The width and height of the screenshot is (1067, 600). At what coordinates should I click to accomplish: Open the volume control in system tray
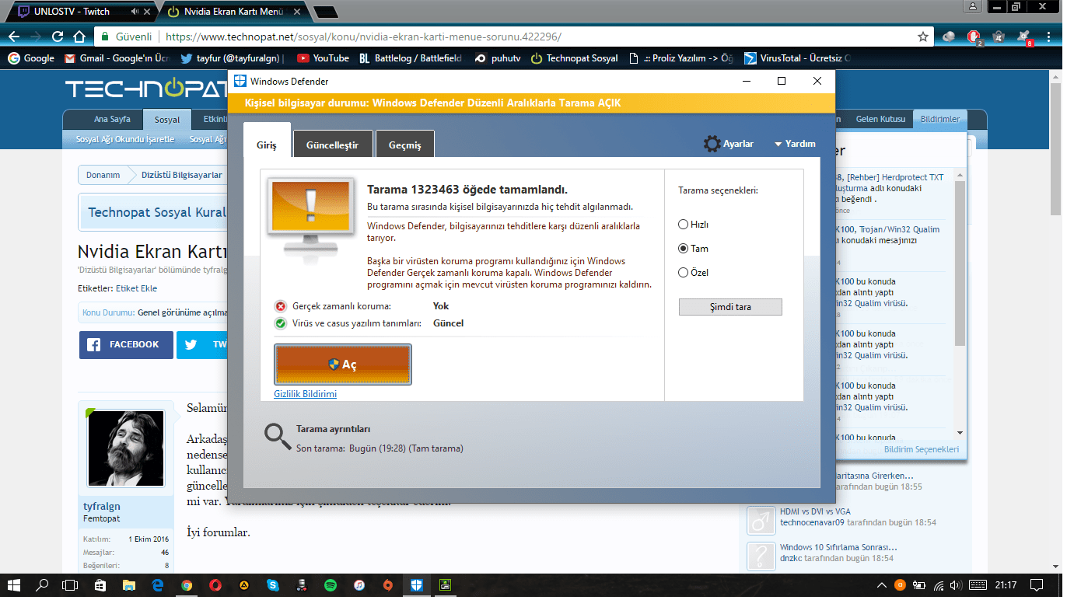point(956,585)
